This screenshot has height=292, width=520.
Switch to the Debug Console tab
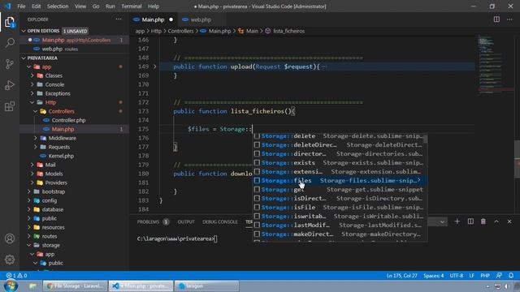[x=220, y=221]
